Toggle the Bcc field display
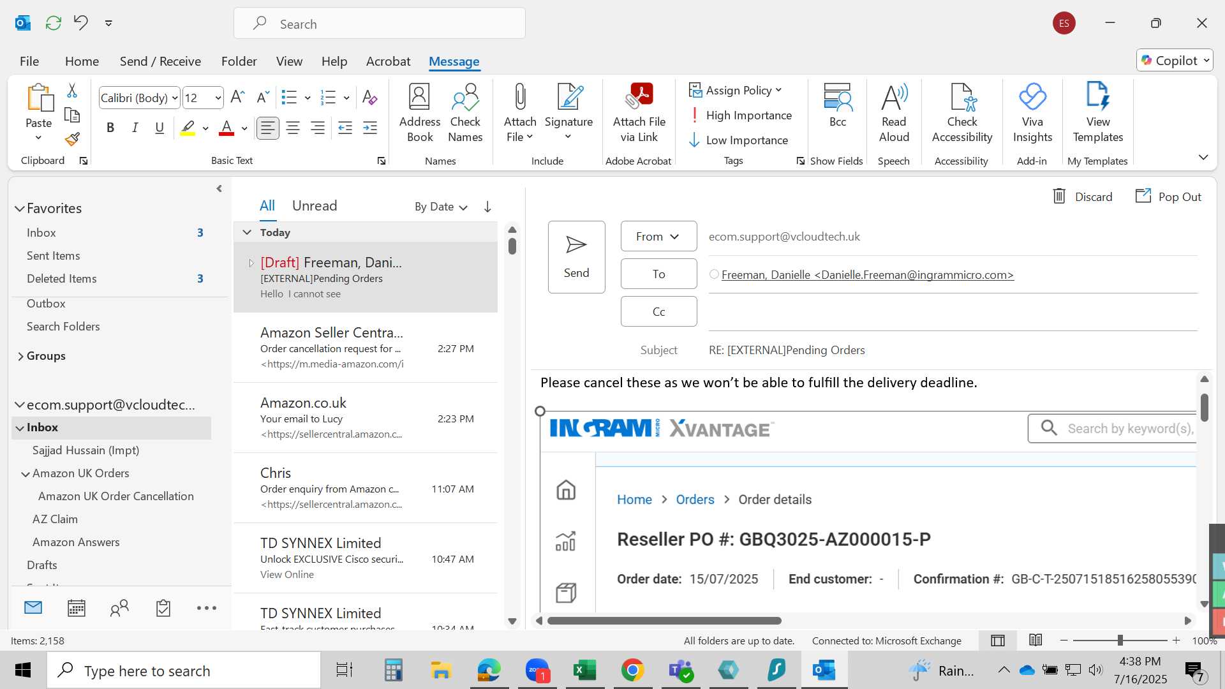The height and width of the screenshot is (689, 1225). click(837, 106)
